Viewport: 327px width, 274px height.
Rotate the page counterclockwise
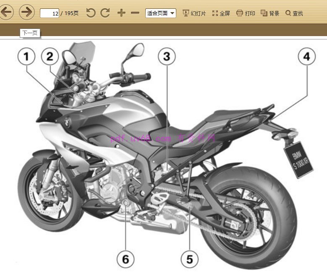tap(91, 13)
